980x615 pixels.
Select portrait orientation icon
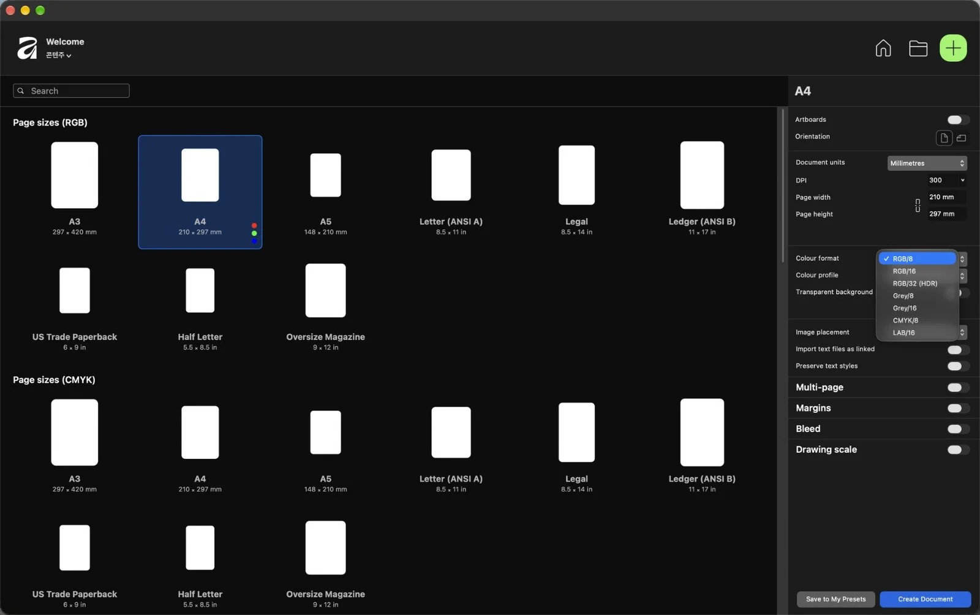coord(944,138)
